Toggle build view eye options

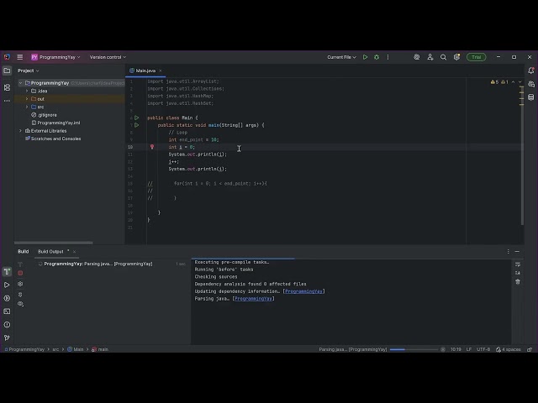point(20,304)
